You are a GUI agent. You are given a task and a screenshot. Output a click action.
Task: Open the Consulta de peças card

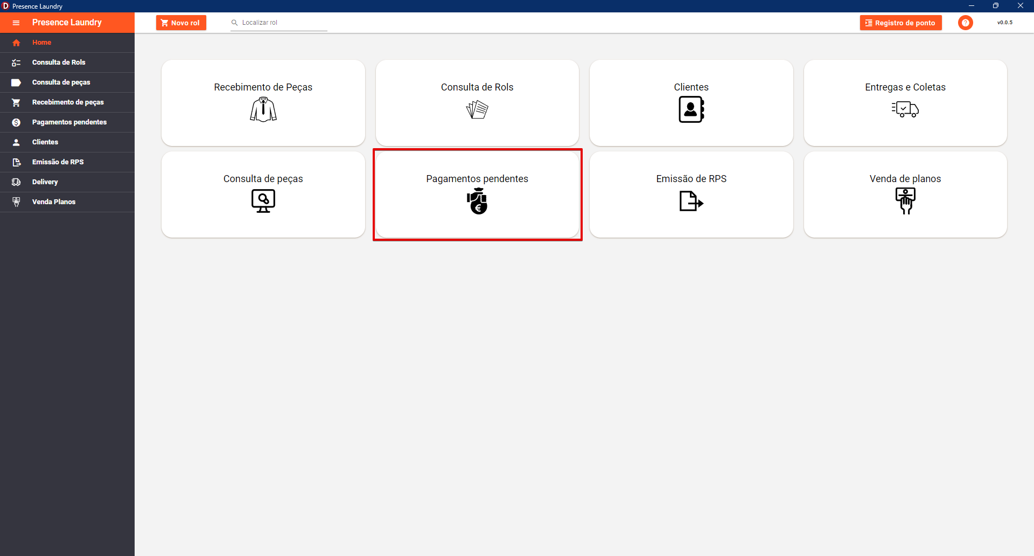(263, 194)
